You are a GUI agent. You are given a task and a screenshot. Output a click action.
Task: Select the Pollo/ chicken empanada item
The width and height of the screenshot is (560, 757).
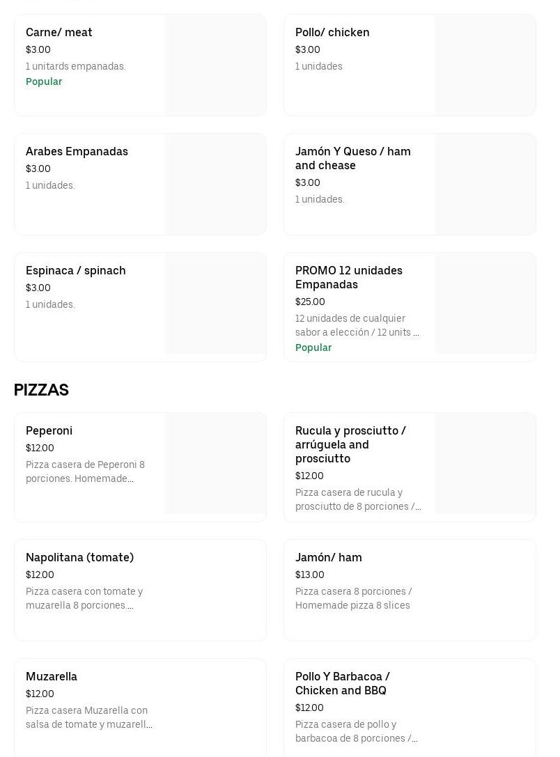[x=332, y=33]
